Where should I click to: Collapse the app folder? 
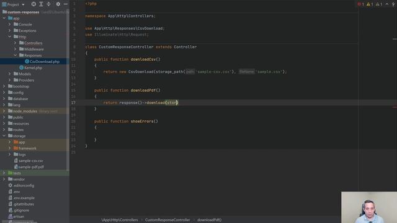tap(4, 18)
